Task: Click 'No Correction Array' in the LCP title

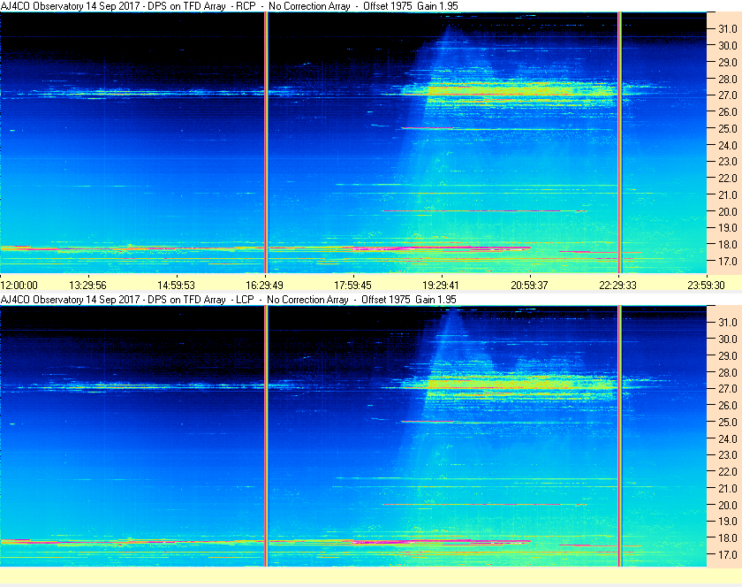Action: tap(307, 300)
